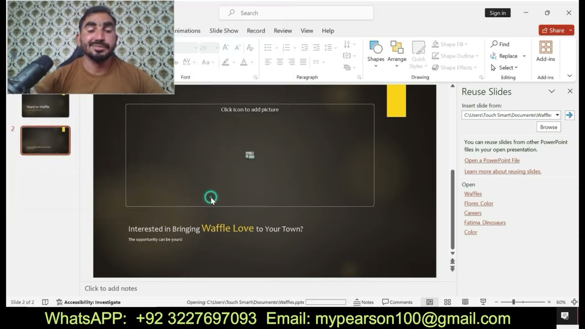The height and width of the screenshot is (329, 585).
Task: Open spell check icon in status bar
Action: (45, 302)
